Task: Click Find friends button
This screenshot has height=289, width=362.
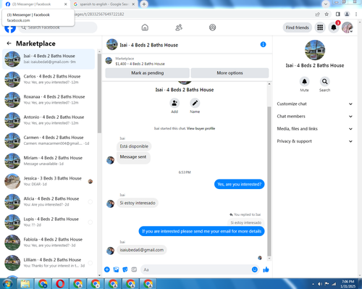Action: [x=298, y=28]
